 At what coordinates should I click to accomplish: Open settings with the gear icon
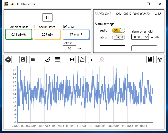[x=8, y=59]
